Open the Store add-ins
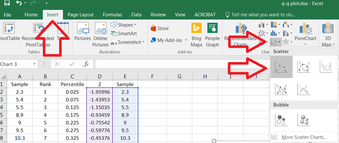This screenshot has width=339, height=143. 159,28
